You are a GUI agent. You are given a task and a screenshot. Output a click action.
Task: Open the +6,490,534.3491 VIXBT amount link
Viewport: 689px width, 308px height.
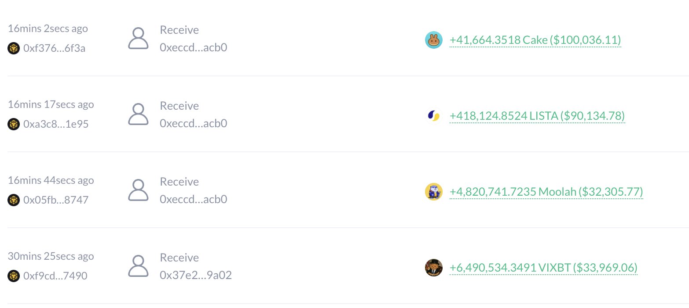[x=543, y=268]
